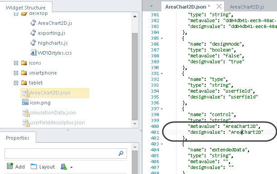
Task: Click the sort order icon in Properties
Action: [x=64, y=167]
